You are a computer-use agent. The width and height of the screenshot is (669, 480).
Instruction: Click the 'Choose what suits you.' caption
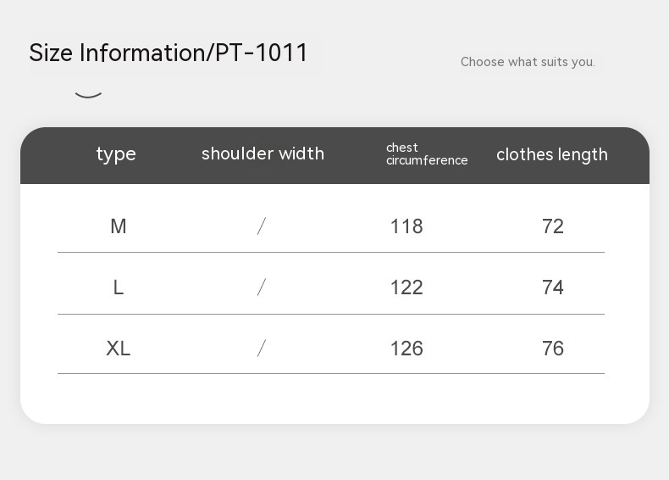point(528,62)
